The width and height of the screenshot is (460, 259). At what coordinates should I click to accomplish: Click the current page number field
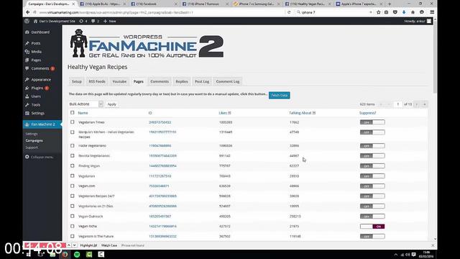click(397, 104)
